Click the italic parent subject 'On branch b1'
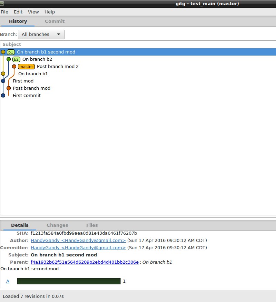The image size is (276, 302). click(157, 262)
